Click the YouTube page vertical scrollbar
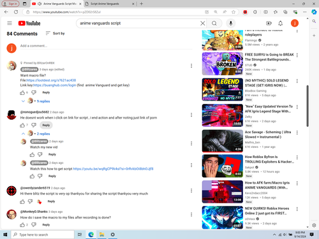The width and height of the screenshot is (319, 239). click(x=308, y=106)
